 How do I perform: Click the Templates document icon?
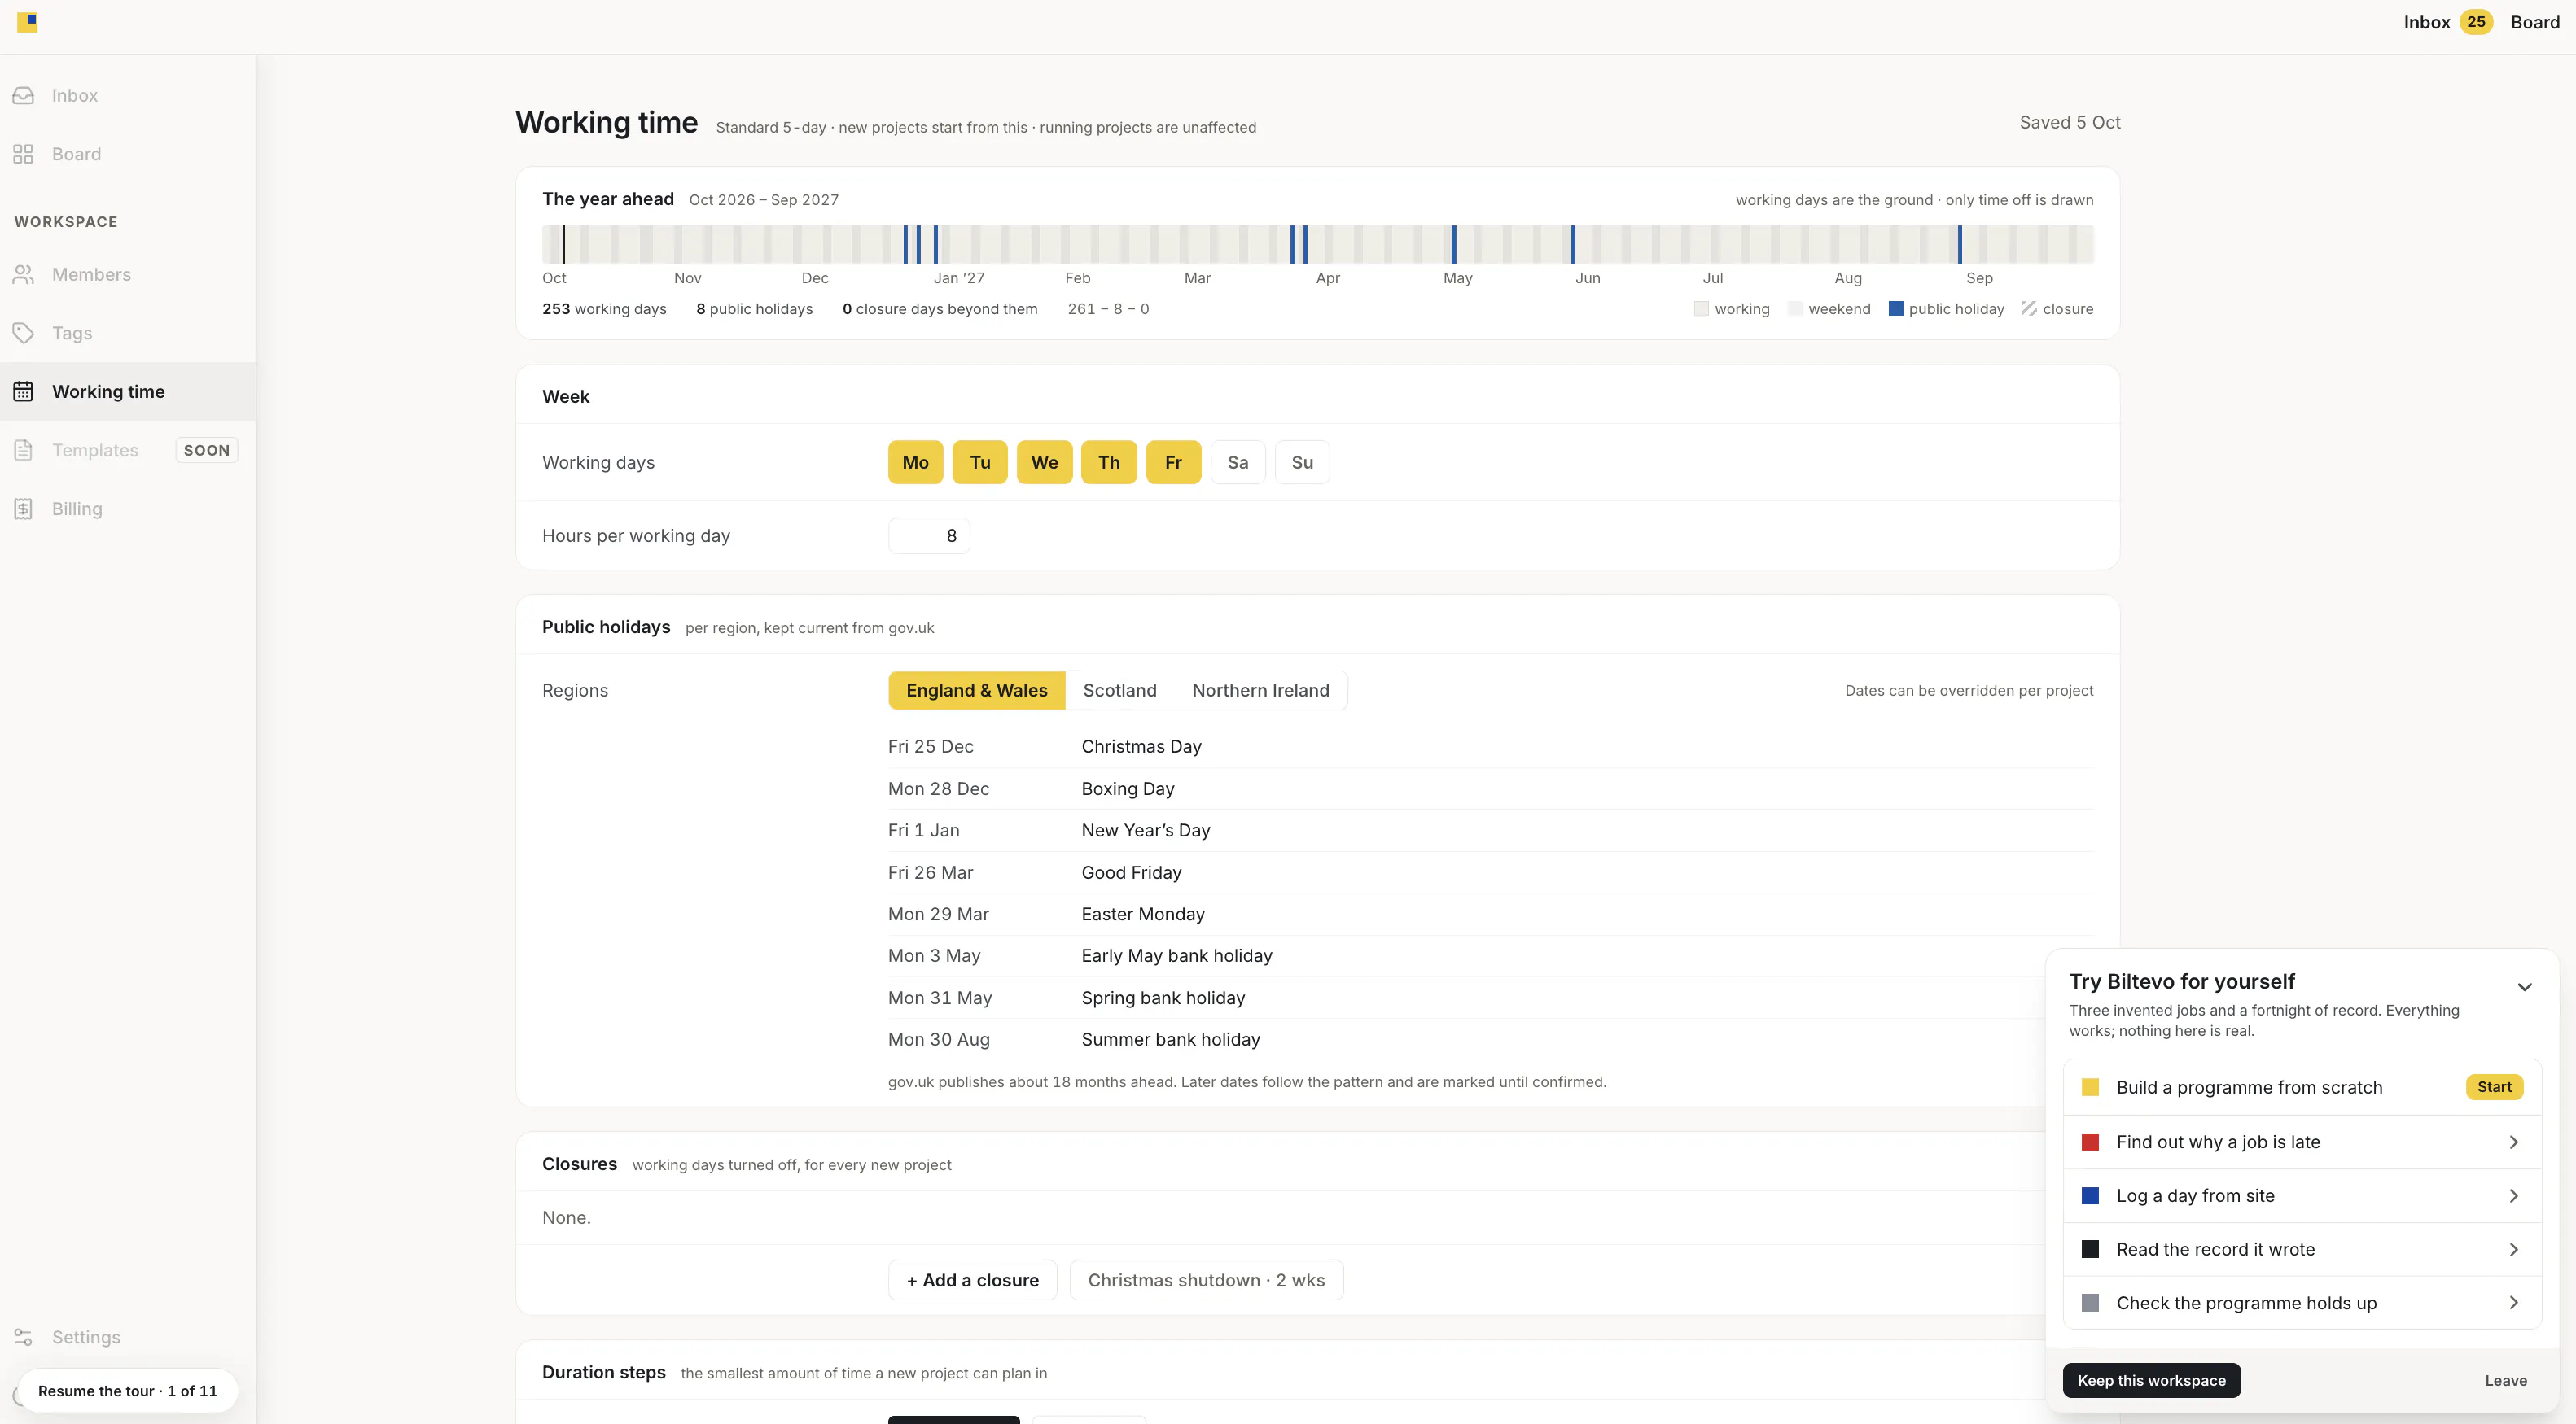pyautogui.click(x=23, y=451)
